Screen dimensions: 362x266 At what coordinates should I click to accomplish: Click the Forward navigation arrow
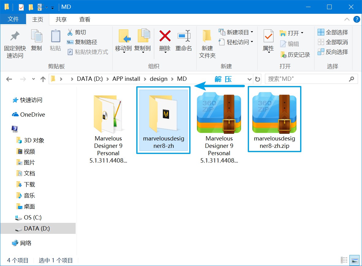pyautogui.click(x=23, y=79)
